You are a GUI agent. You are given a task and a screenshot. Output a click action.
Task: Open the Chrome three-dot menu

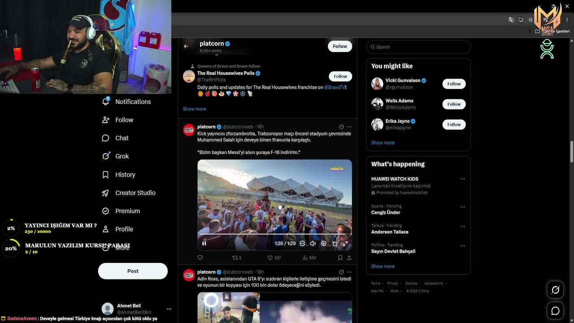point(567,20)
